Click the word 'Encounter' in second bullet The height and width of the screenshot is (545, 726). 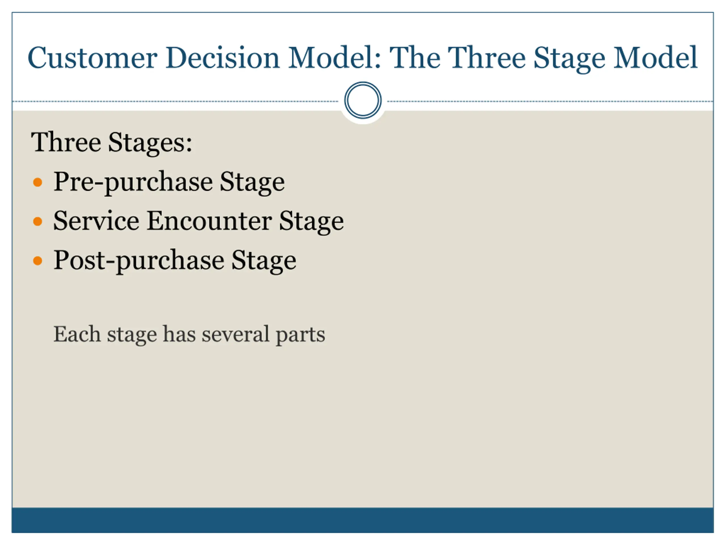tap(209, 221)
